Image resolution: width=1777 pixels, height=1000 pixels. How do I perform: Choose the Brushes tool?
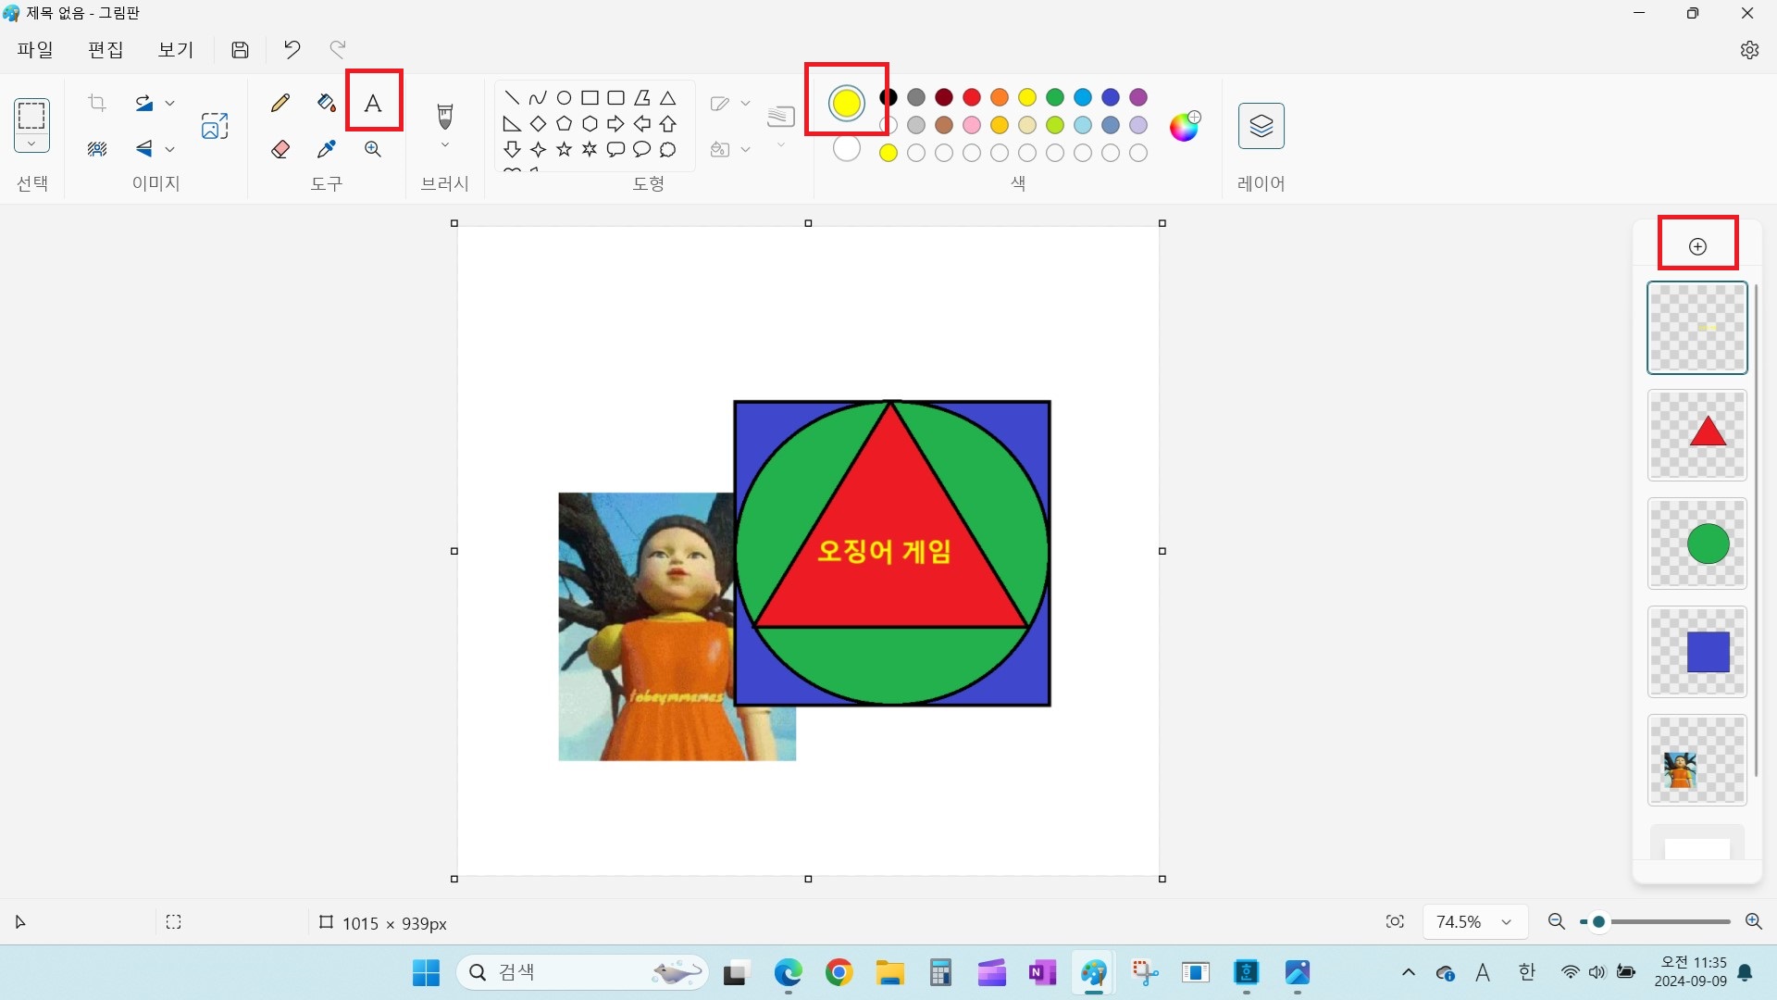(x=445, y=117)
